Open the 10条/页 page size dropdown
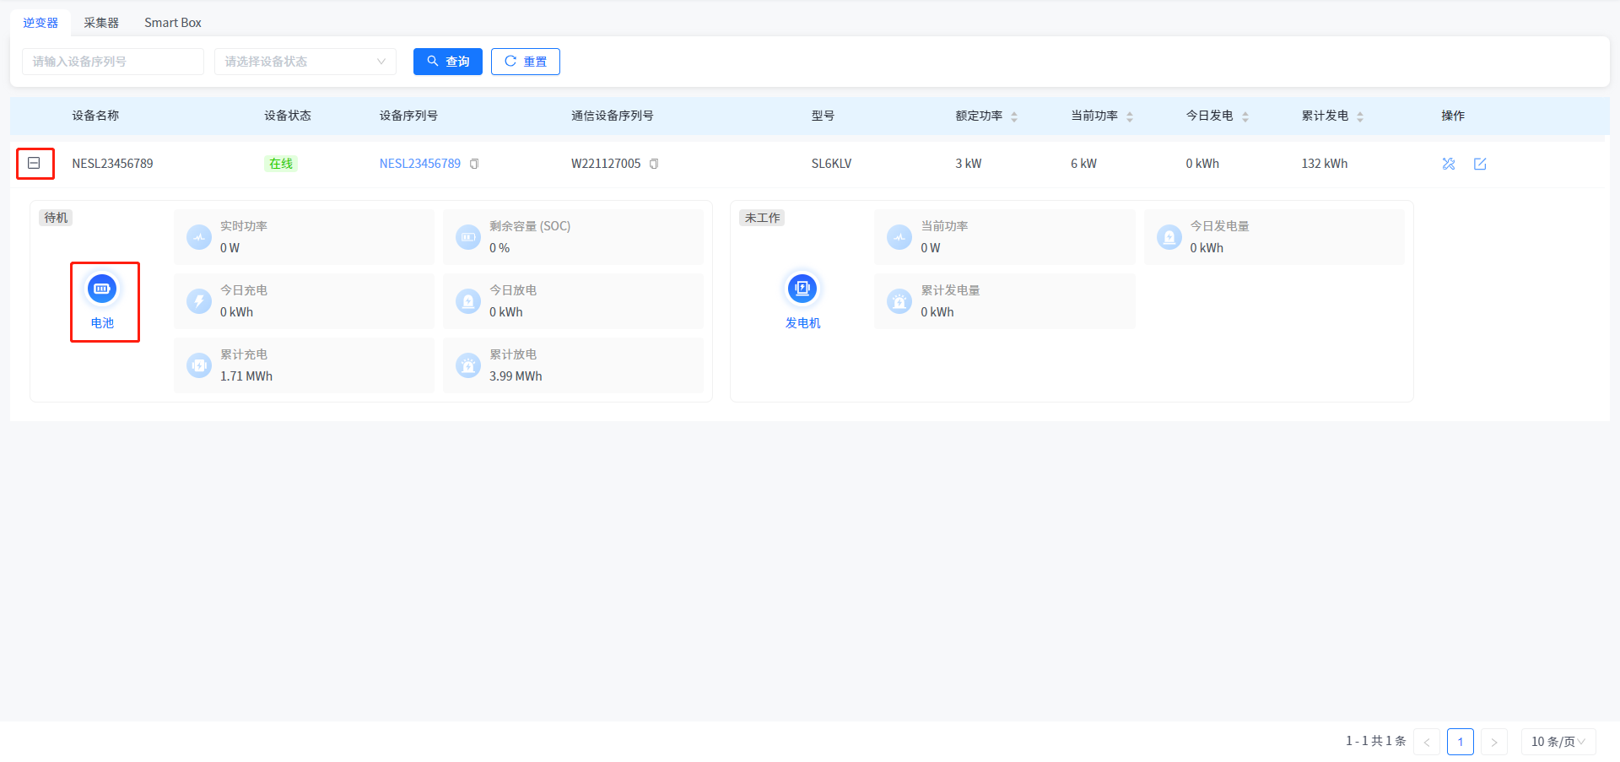 [1558, 742]
